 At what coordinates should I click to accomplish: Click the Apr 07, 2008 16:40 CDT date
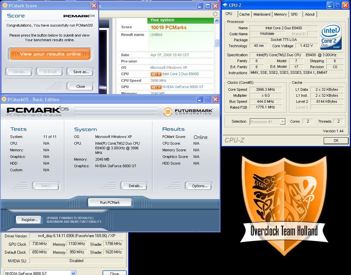[170, 55]
